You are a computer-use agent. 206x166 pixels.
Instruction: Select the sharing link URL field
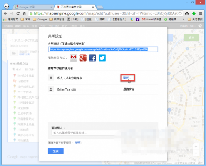pyautogui.click(x=103, y=49)
